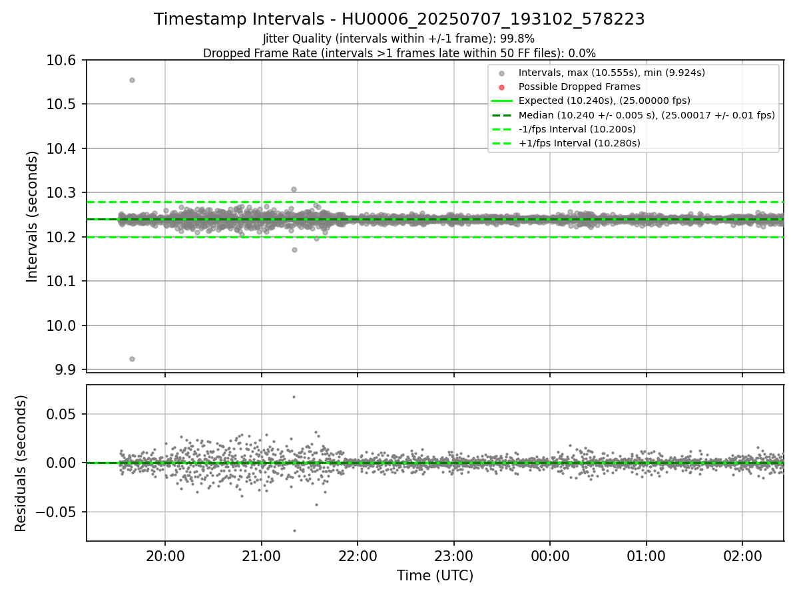Click the 'Intervals, max (10.555s), min (9.924s)' legend entry
This screenshot has width=799, height=599.
[x=611, y=73]
